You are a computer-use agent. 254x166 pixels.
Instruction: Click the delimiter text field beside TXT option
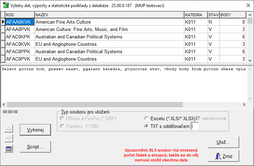click(194, 127)
